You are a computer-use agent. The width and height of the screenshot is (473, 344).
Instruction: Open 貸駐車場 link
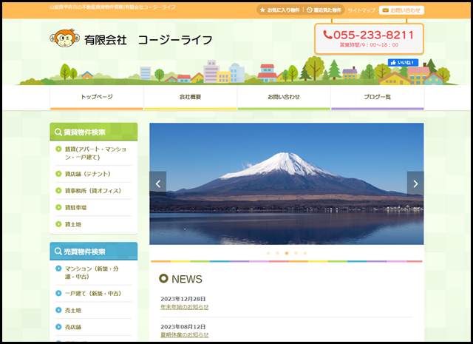point(75,207)
